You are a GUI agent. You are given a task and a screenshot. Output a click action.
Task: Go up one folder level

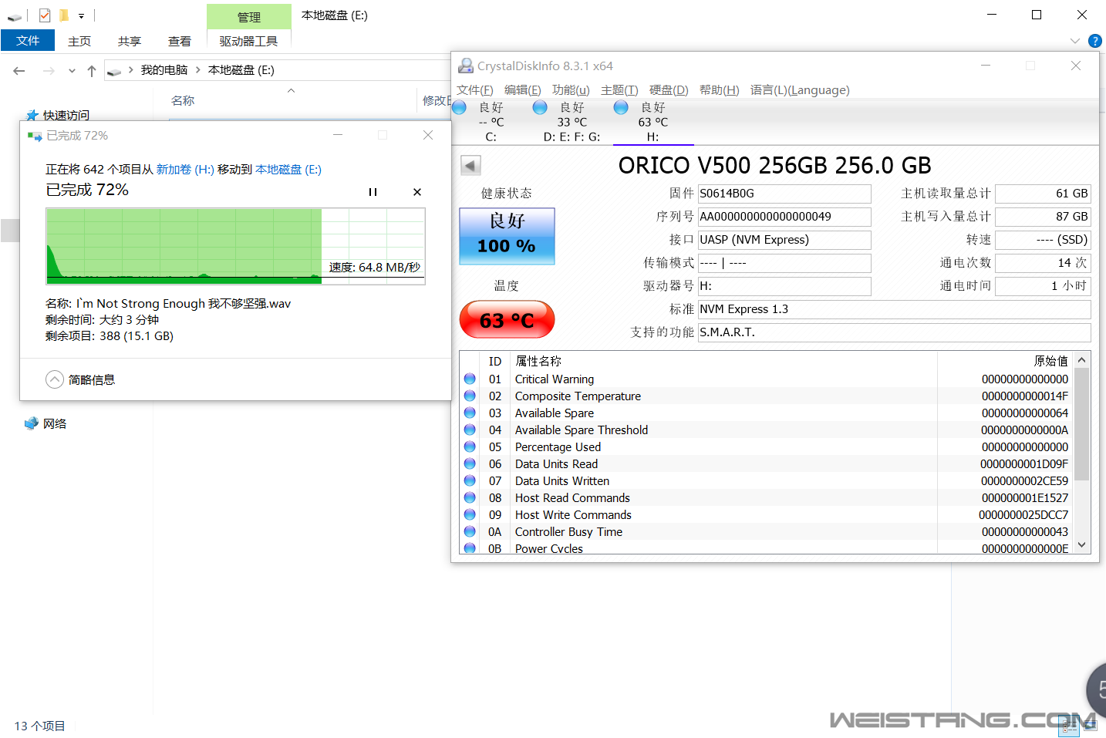(92, 71)
